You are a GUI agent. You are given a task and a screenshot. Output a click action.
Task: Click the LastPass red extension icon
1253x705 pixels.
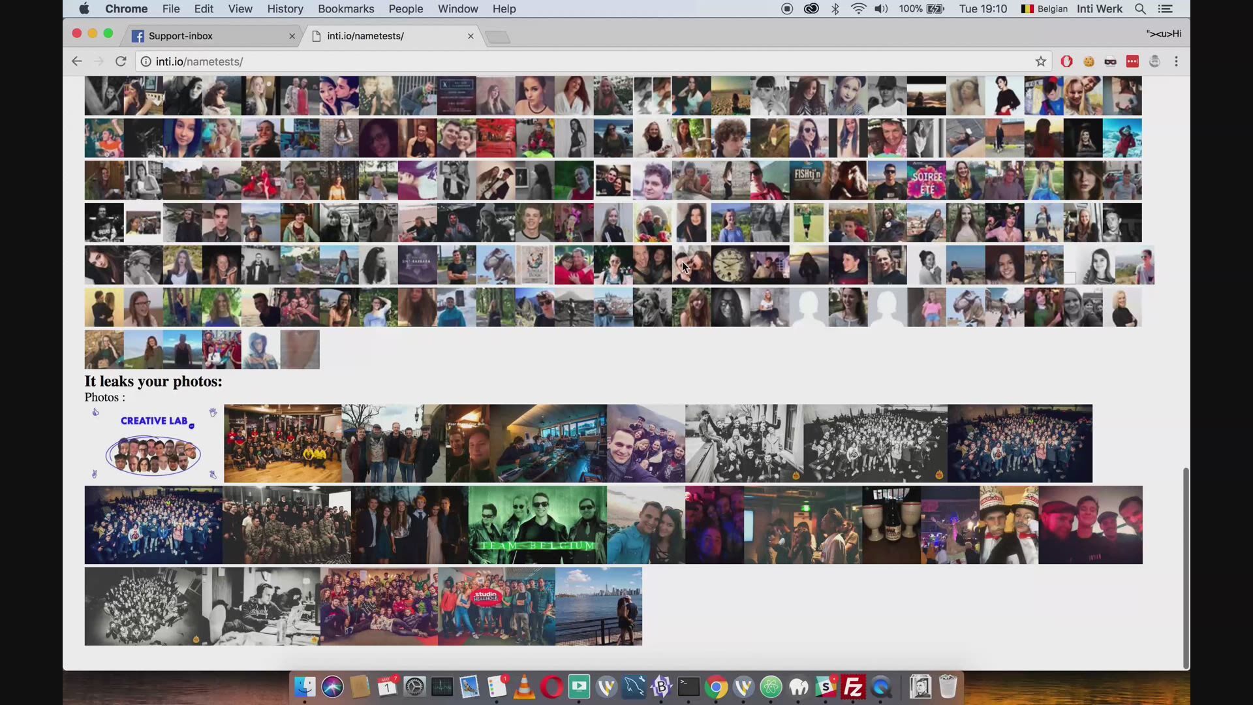coord(1132,61)
